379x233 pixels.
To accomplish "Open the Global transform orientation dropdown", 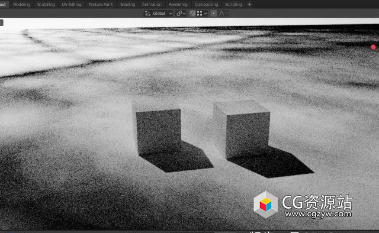I will point(159,14).
